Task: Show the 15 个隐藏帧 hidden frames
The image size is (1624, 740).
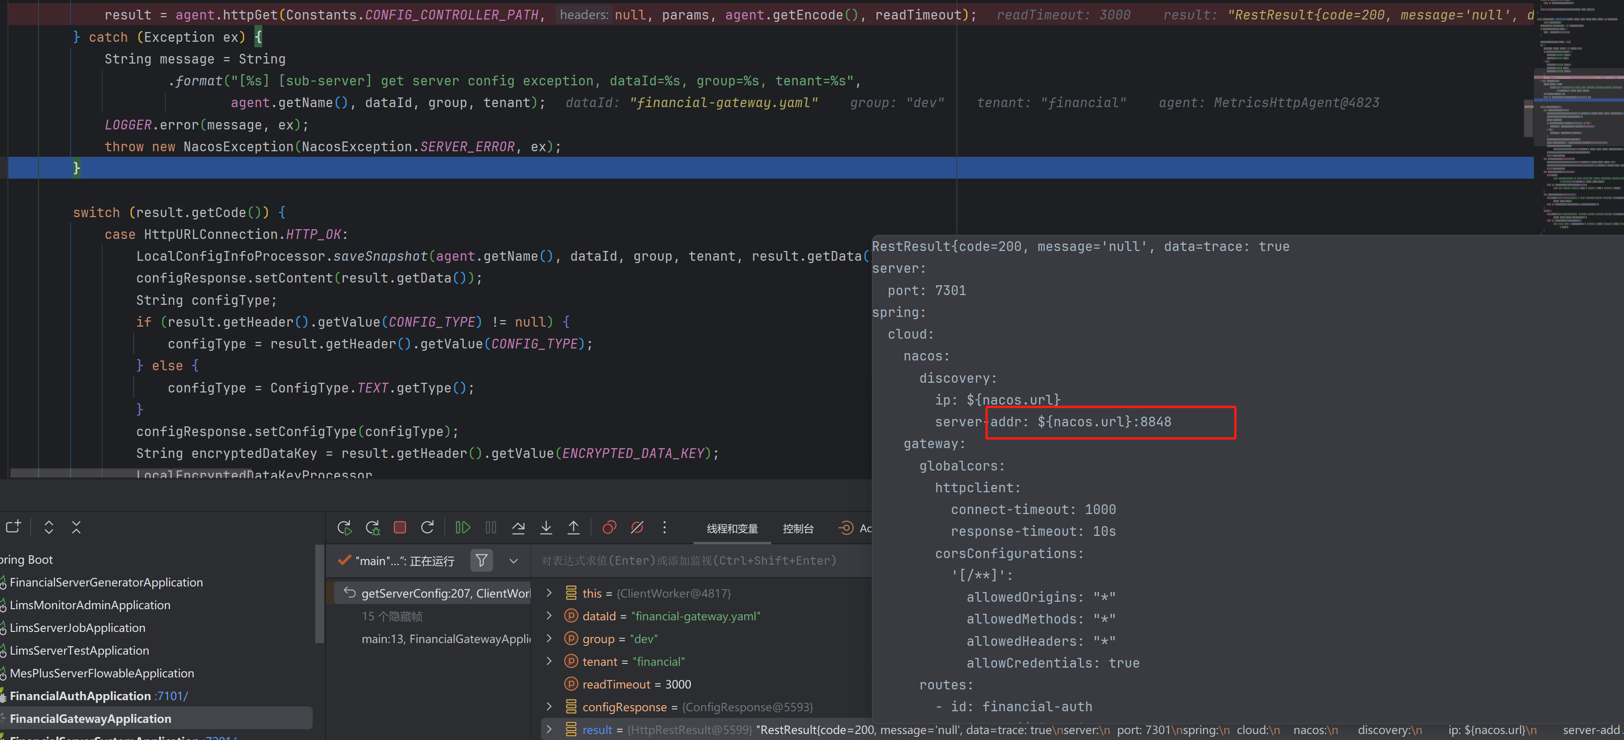Action: click(x=391, y=616)
